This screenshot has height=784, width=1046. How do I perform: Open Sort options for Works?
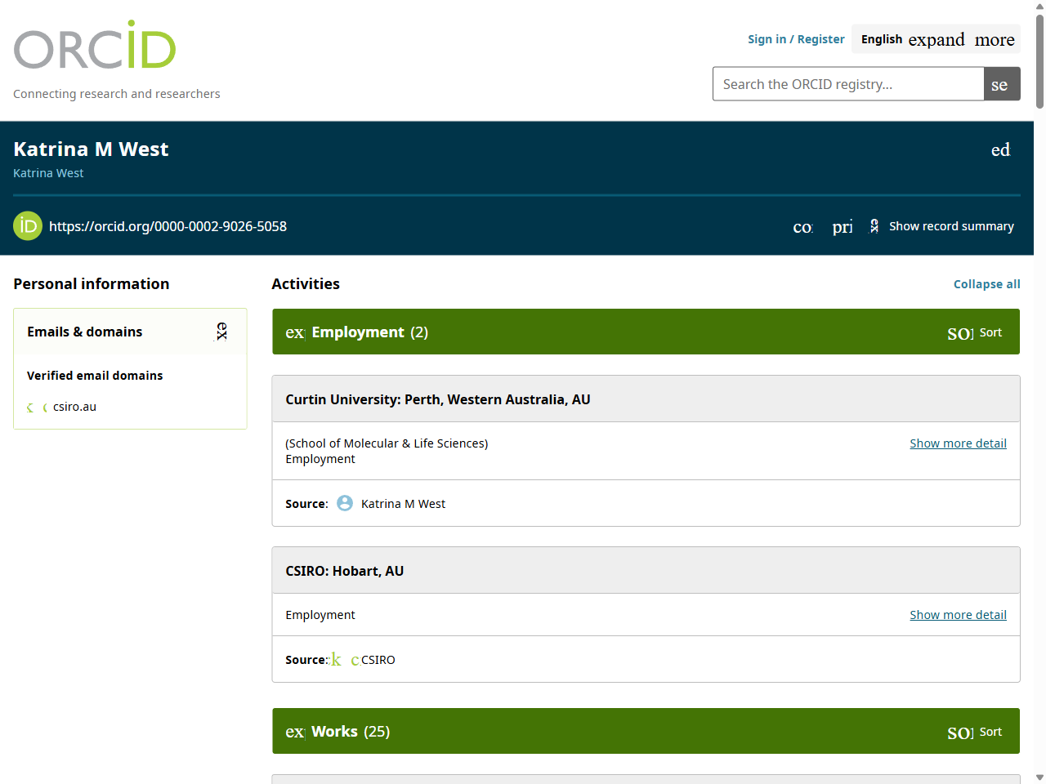click(x=974, y=732)
